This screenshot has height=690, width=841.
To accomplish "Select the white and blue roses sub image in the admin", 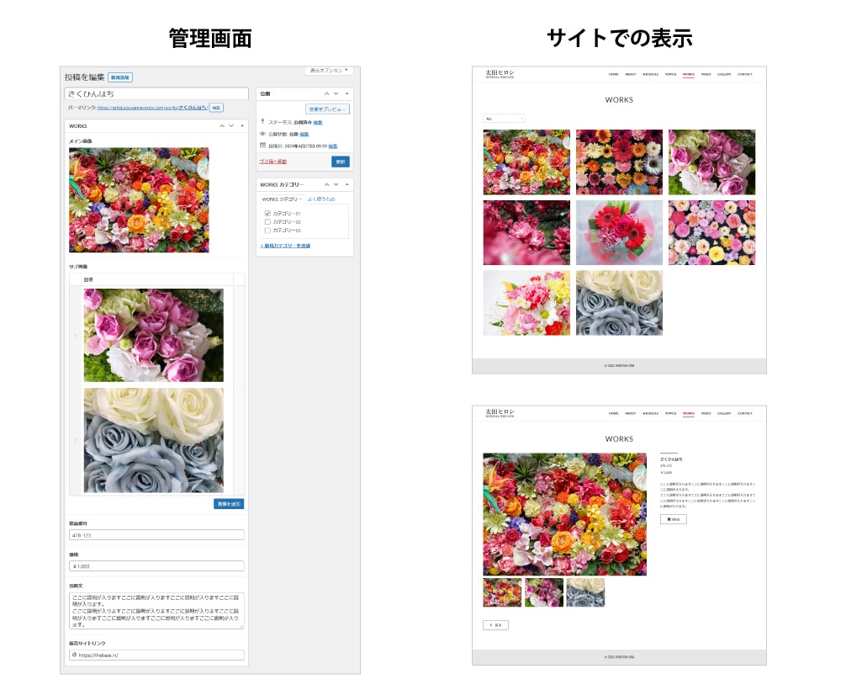I will point(153,440).
